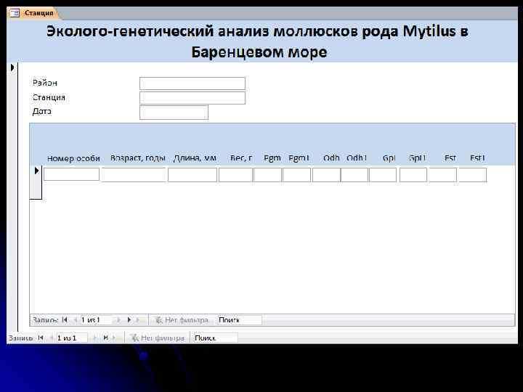Click the Gpi1 cell
523x392 pixels.
tap(413, 175)
